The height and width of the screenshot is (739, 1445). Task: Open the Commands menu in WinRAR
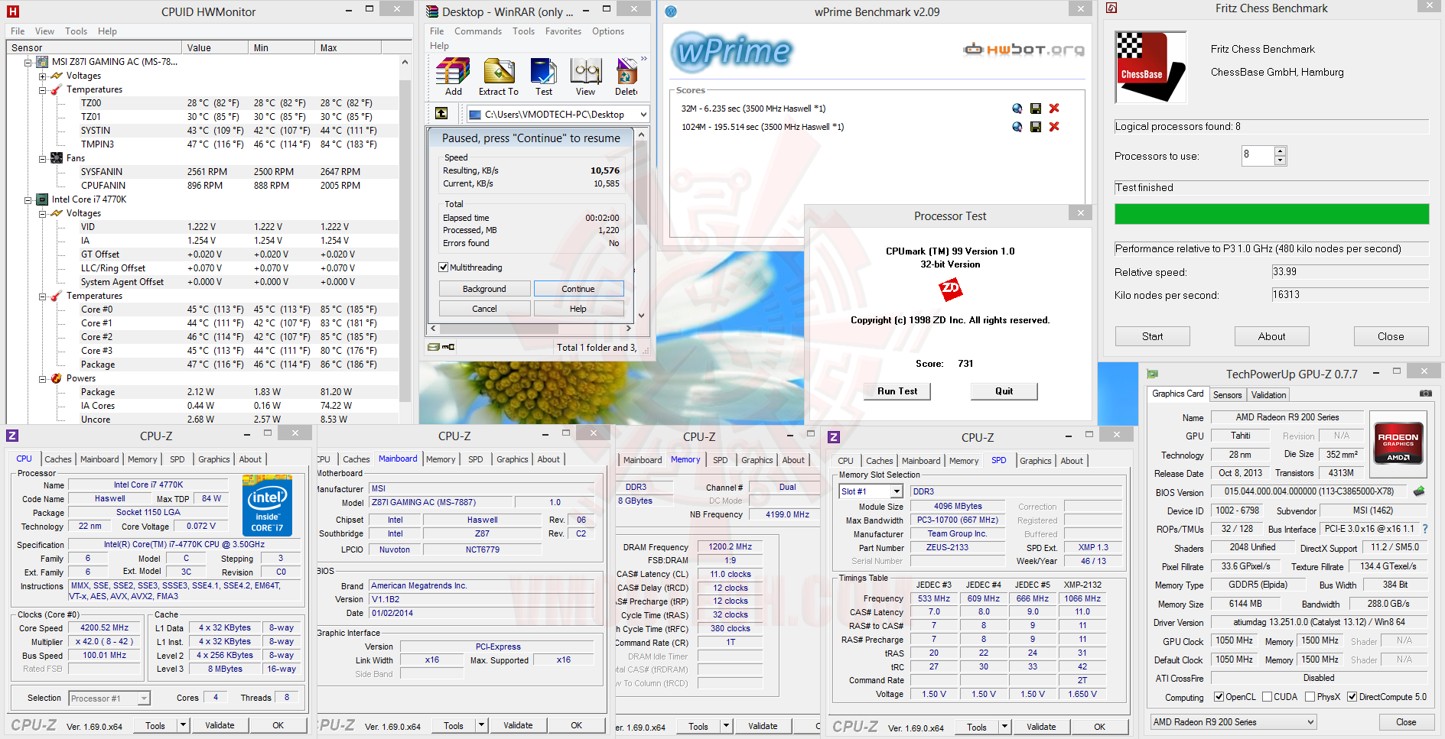click(478, 31)
